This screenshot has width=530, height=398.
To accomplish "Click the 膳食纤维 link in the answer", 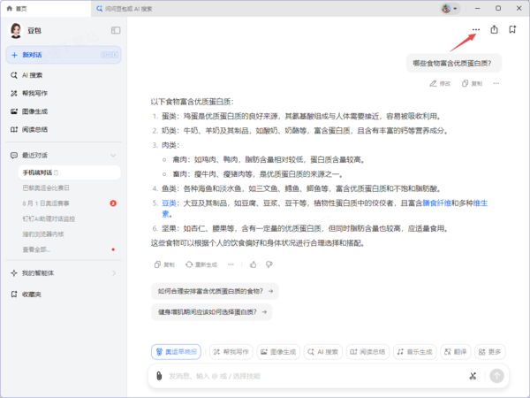I will coord(436,203).
